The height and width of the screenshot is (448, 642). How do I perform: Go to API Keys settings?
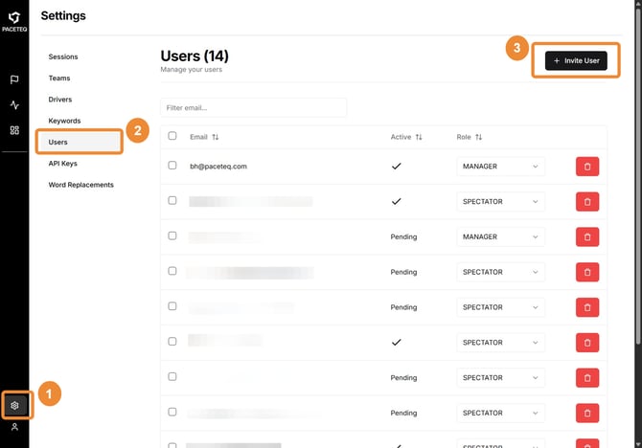coord(62,164)
